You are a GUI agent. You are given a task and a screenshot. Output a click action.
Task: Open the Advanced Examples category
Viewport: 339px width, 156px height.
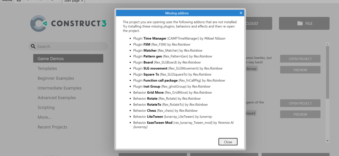(57, 98)
